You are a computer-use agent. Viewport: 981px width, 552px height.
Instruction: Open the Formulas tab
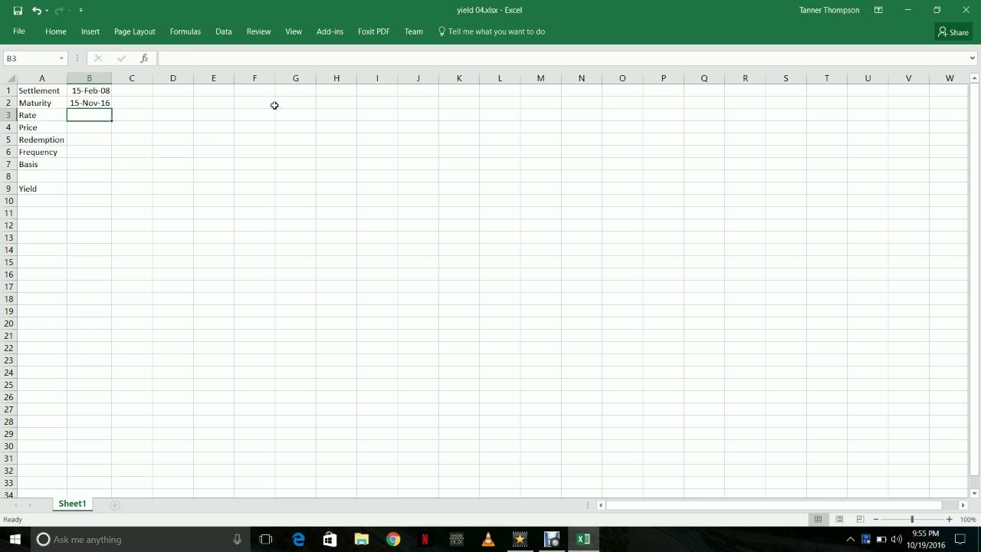coord(185,31)
